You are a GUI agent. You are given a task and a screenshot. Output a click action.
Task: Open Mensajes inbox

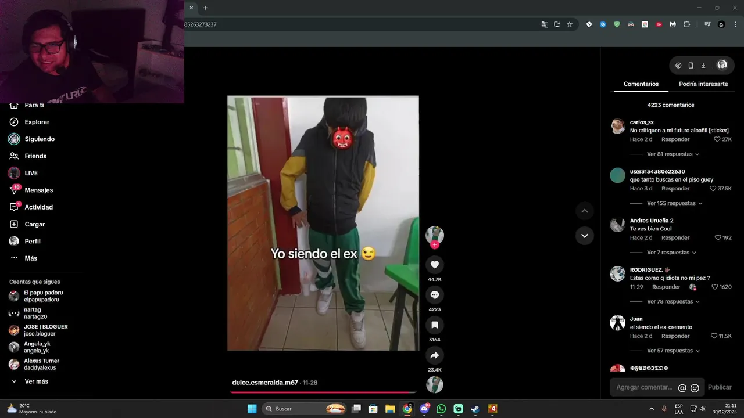pos(31,190)
